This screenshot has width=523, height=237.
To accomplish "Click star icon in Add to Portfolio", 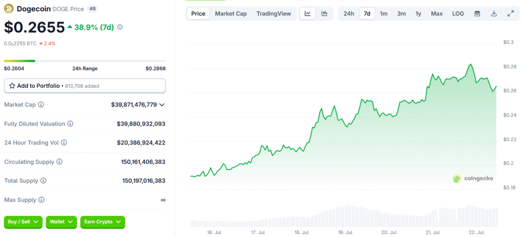I will 12,86.
